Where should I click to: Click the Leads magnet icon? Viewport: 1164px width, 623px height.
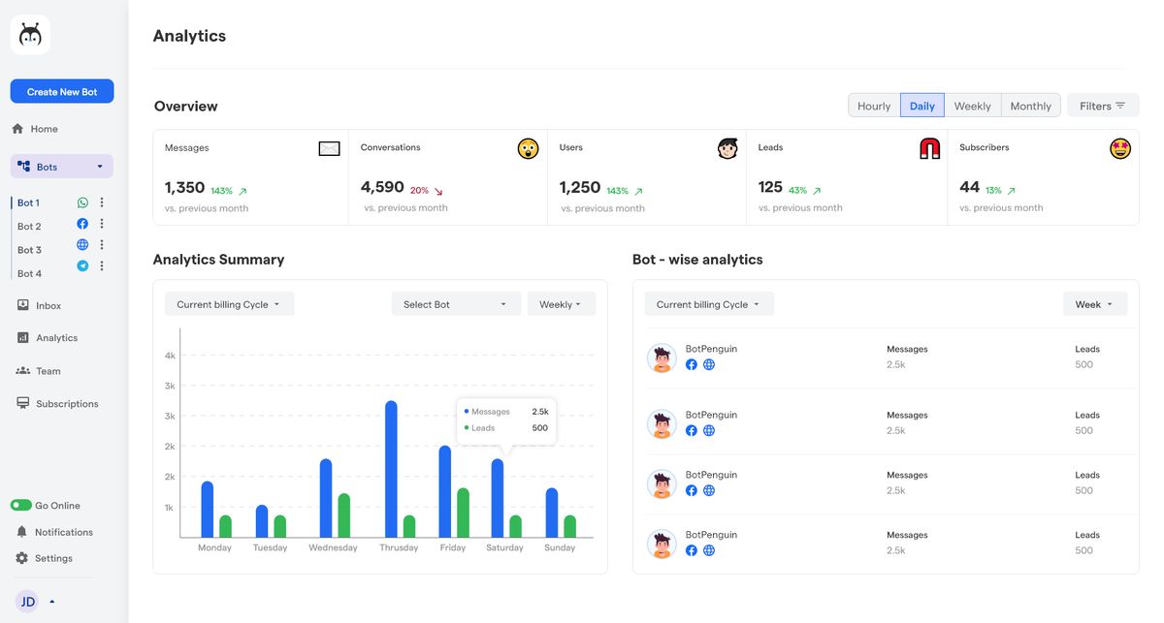tap(929, 148)
